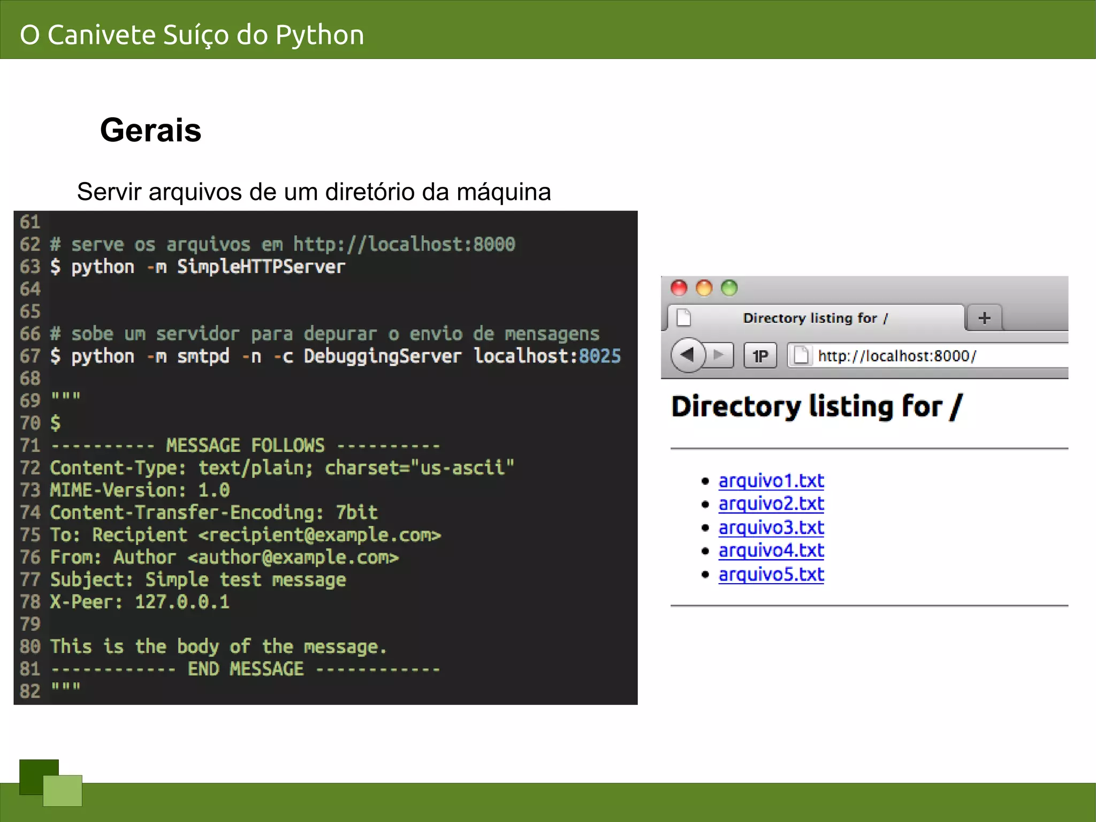Select the 'Directory listing for /' tab
The width and height of the screenshot is (1096, 822).
point(816,318)
